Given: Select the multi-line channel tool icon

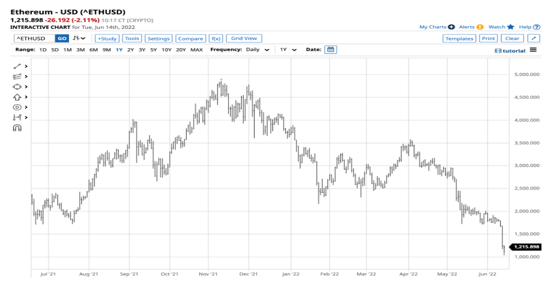Looking at the screenshot, I should (x=17, y=77).
